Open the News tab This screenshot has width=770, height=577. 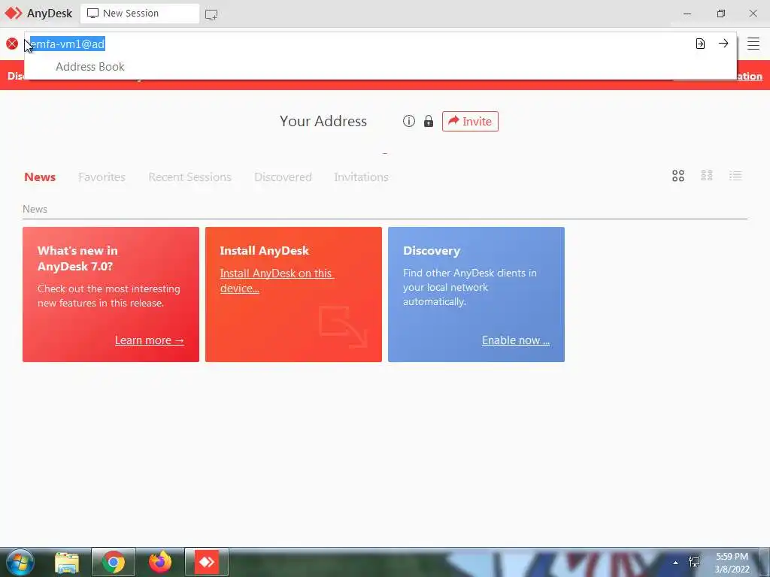coord(40,177)
